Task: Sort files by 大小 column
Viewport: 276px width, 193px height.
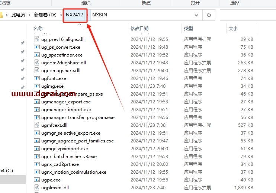Action: pos(233,28)
